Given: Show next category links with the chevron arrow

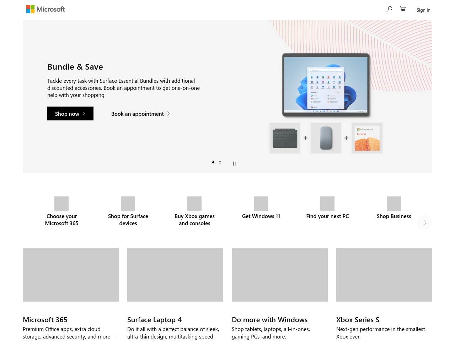Looking at the screenshot, I should coord(424,223).
